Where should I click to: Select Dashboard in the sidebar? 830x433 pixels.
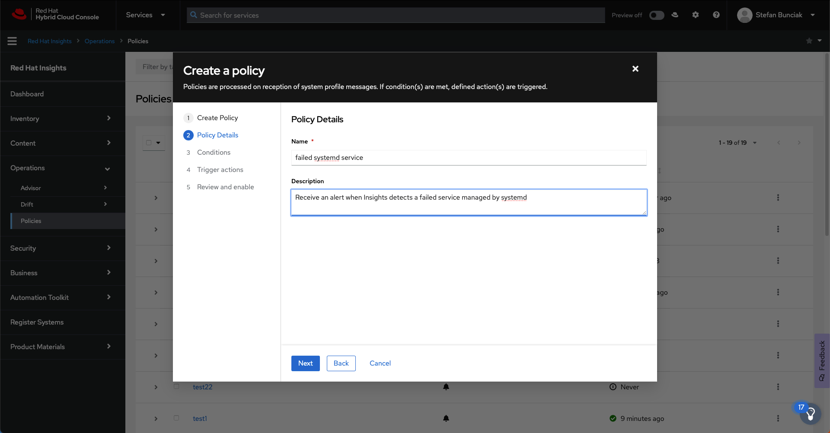27,94
